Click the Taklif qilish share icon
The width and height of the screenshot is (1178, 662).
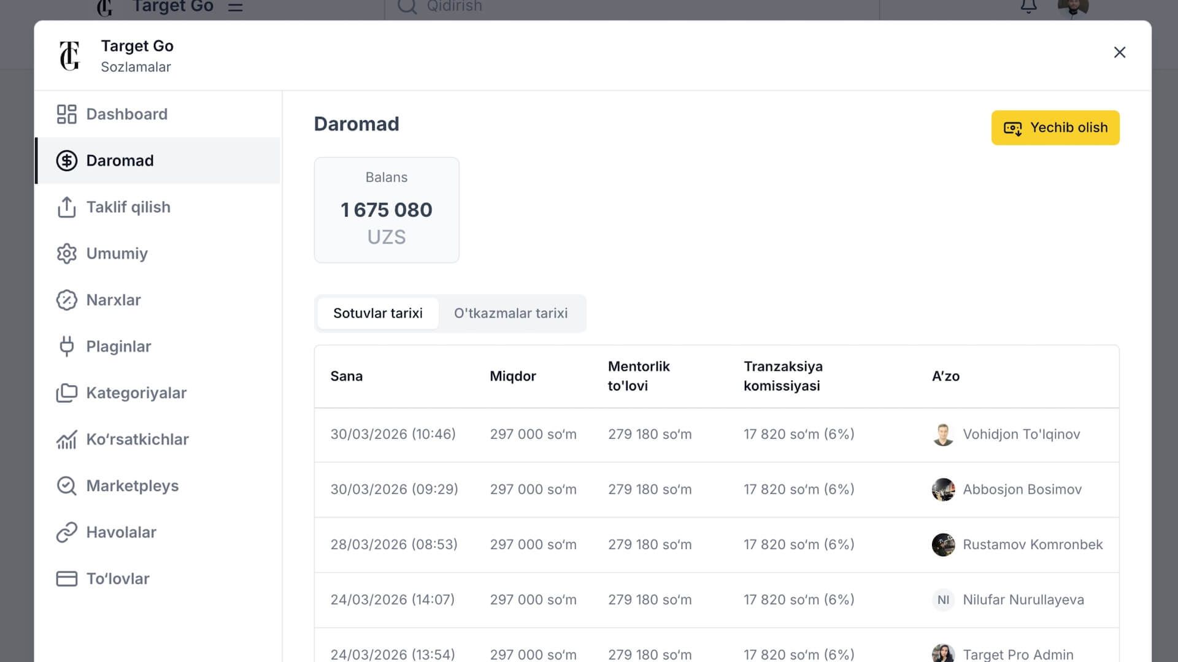(66, 207)
